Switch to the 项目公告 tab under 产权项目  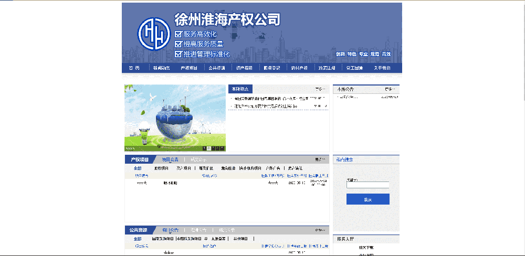170,159
